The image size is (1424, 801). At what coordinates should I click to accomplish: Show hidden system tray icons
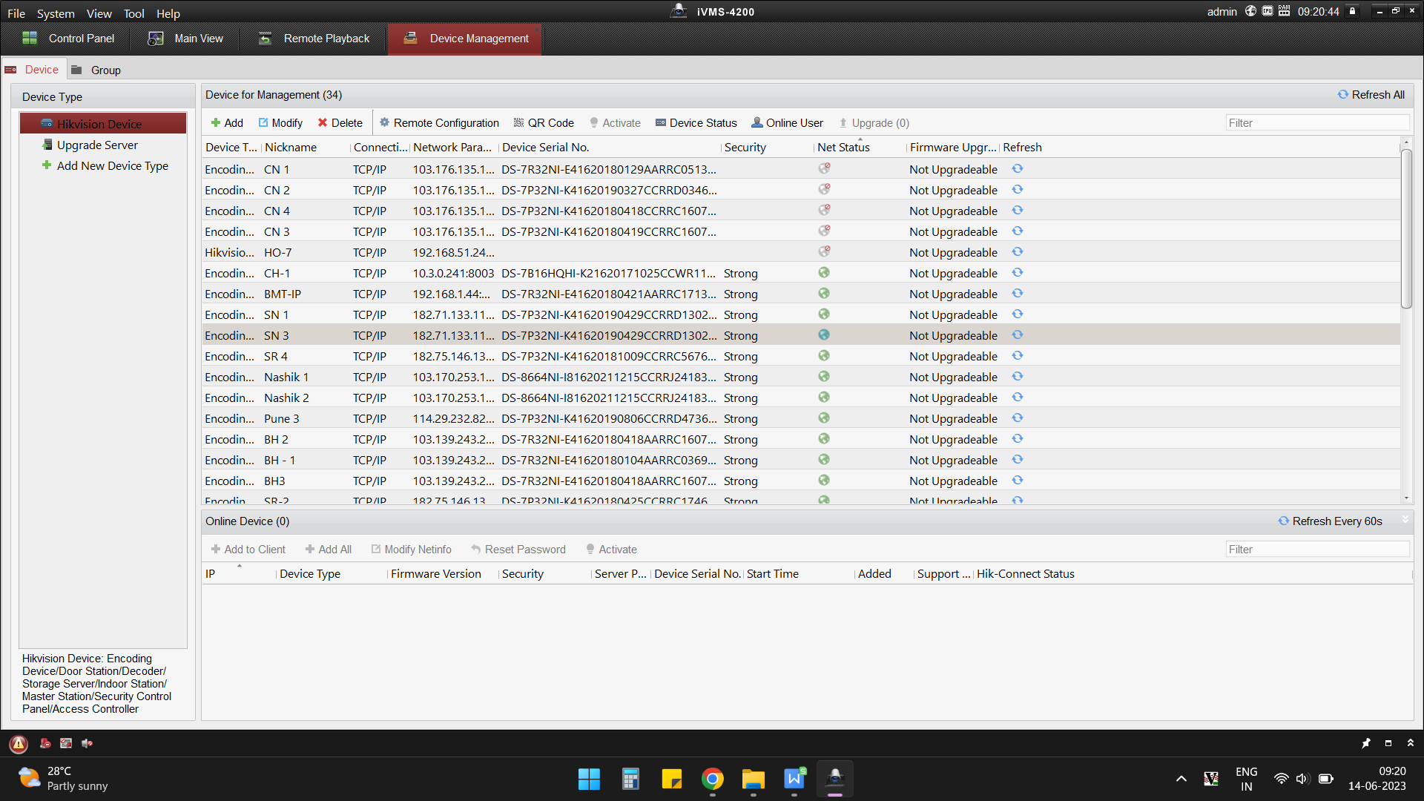pos(1181,779)
